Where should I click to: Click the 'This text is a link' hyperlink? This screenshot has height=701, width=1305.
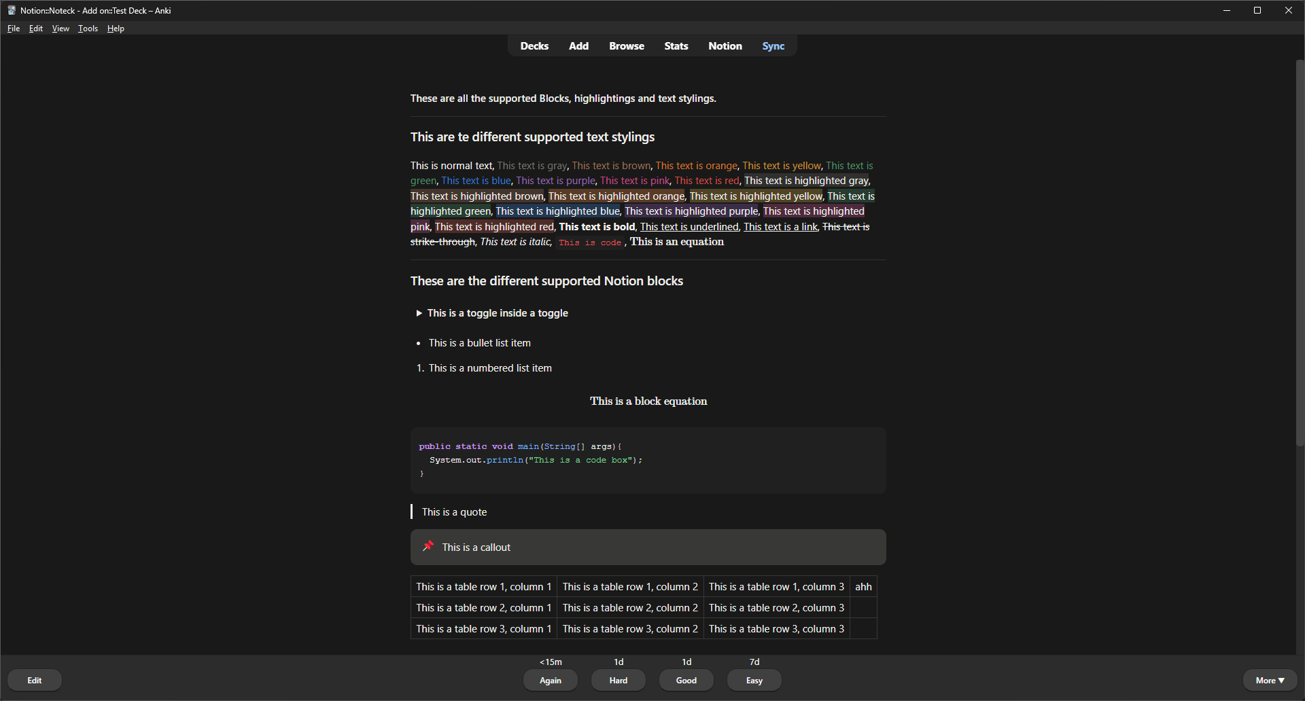point(780,227)
